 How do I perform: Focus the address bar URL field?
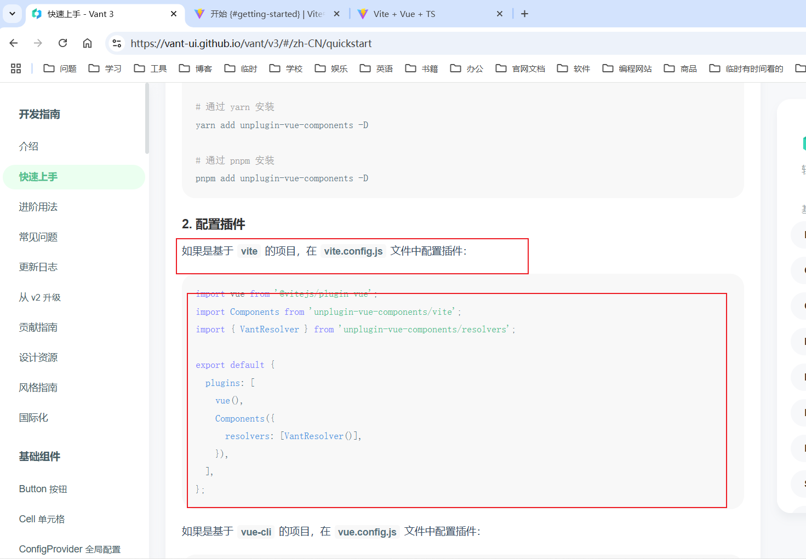pyautogui.click(x=251, y=43)
